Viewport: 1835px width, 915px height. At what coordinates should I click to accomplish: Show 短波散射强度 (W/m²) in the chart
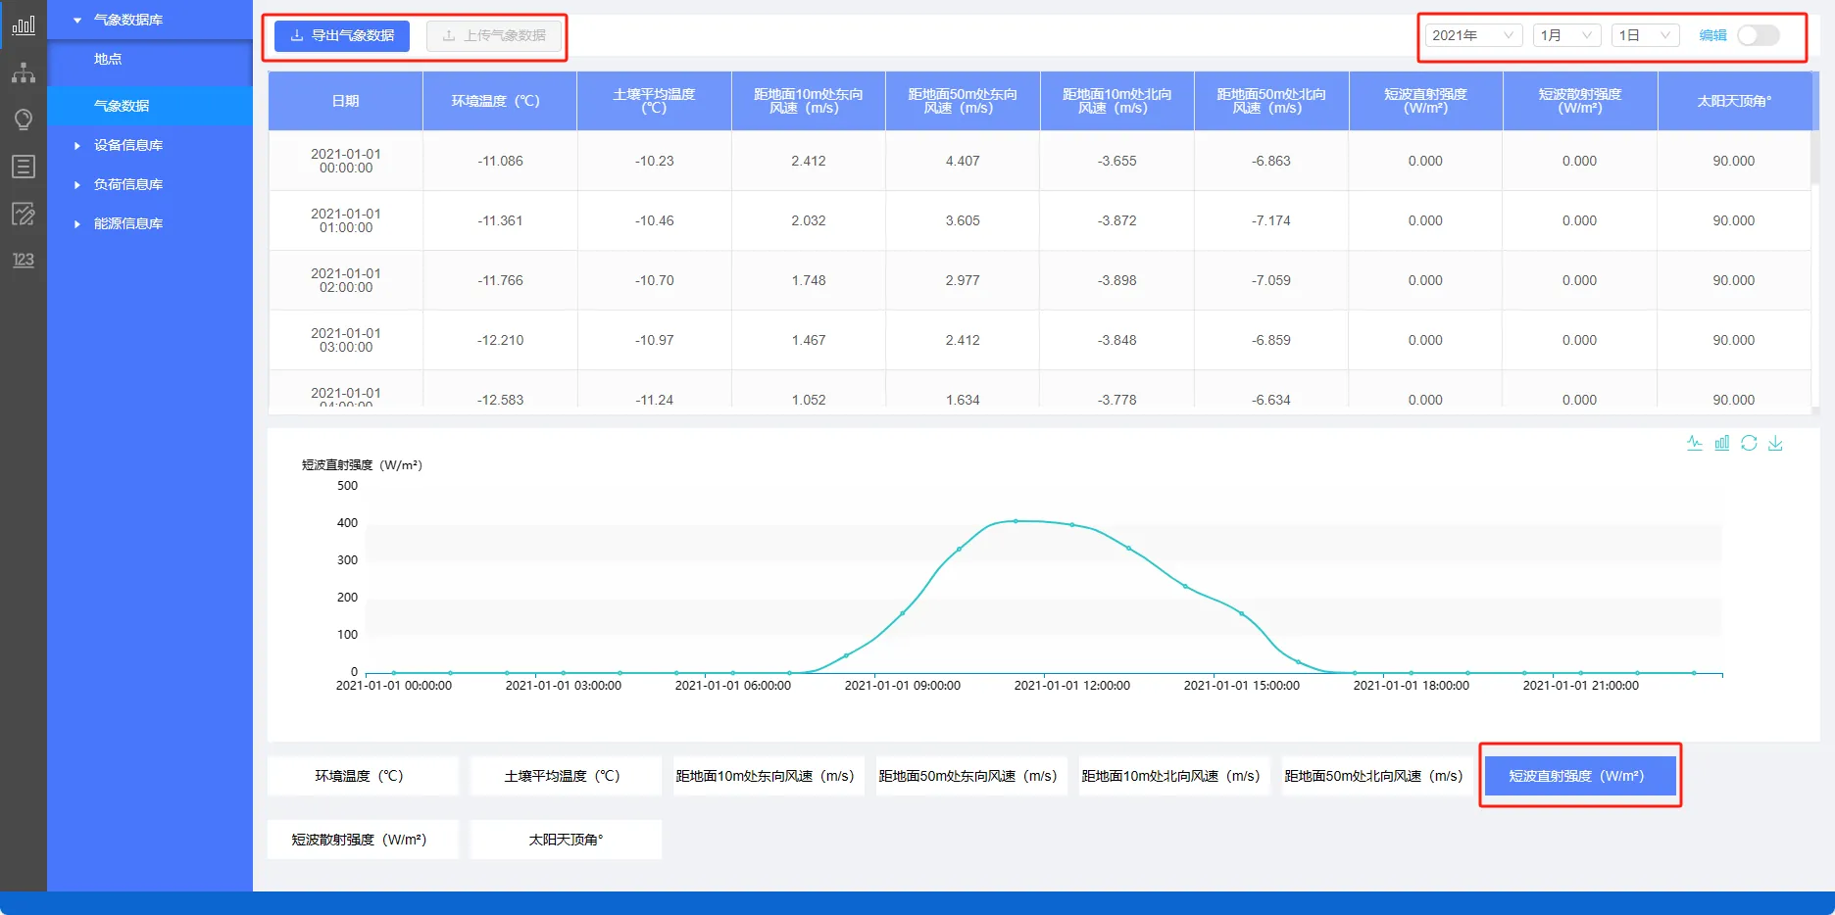point(363,840)
